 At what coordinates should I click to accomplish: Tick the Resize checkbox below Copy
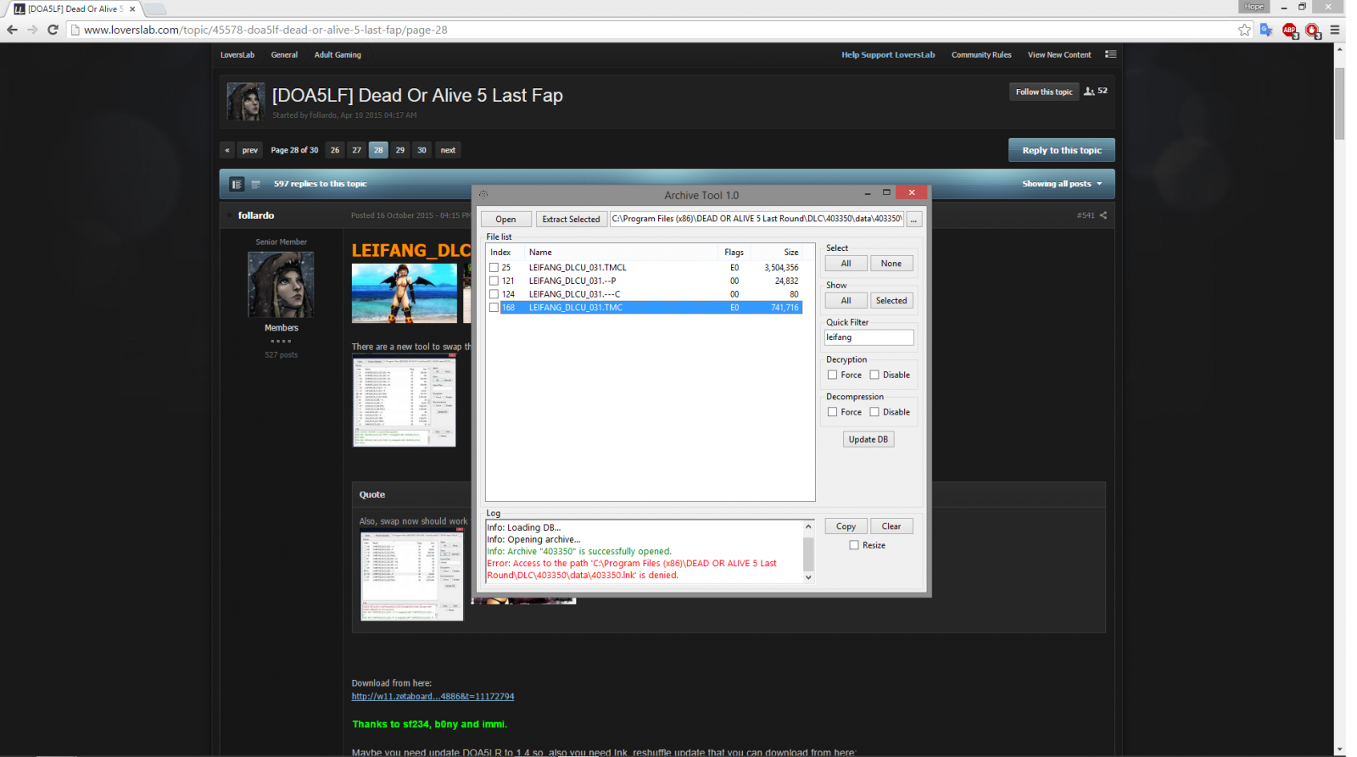(854, 545)
